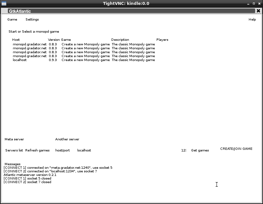The height and width of the screenshot is (204, 263).
Task: Click the GtkAtlantic title bar
Action: [131, 11]
